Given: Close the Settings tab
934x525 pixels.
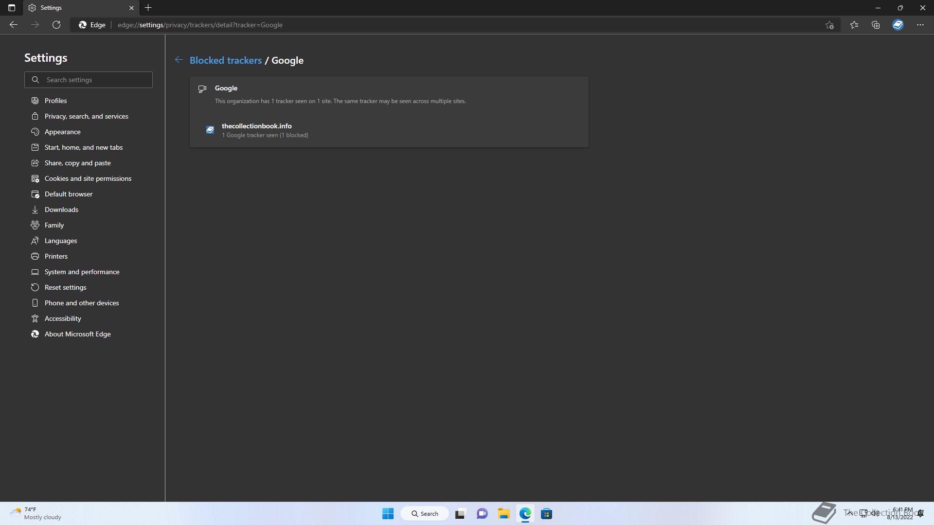Looking at the screenshot, I should pyautogui.click(x=131, y=8).
